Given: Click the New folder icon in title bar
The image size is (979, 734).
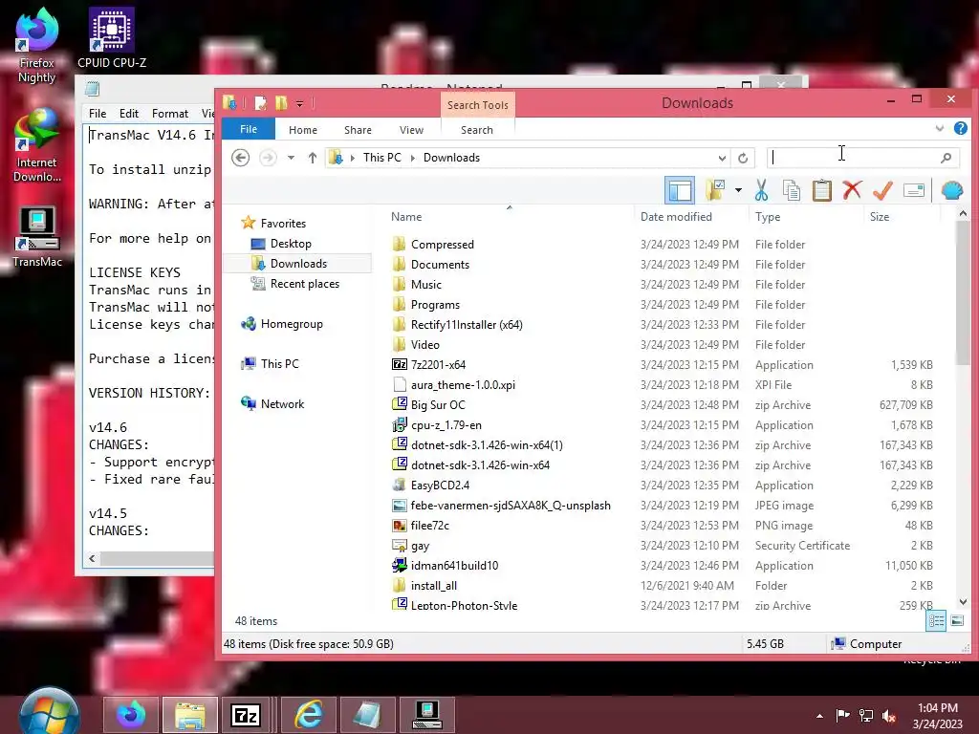Looking at the screenshot, I should pos(281,103).
